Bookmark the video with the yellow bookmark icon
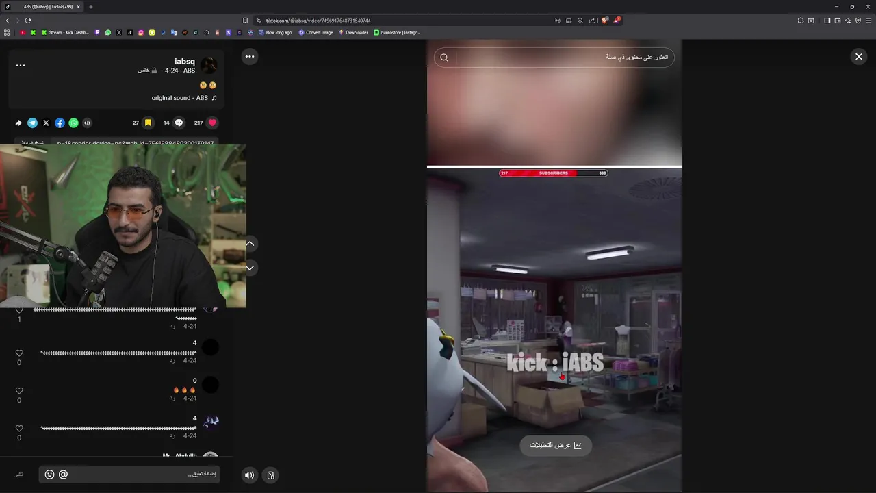The width and height of the screenshot is (876, 493). tap(148, 123)
